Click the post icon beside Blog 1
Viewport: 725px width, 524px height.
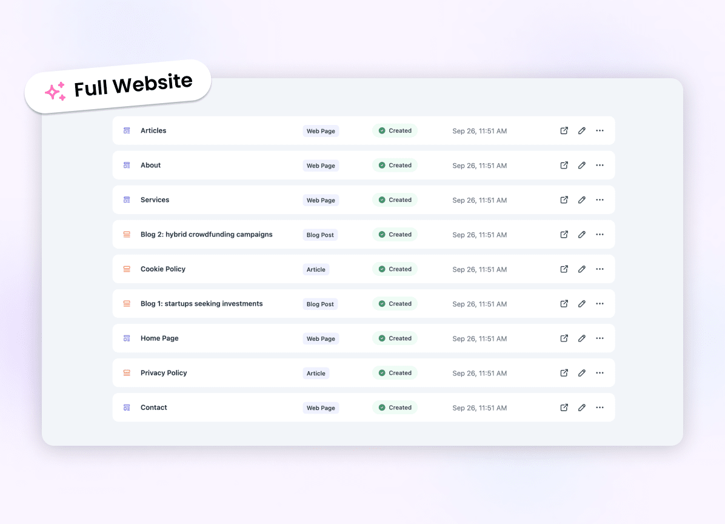point(127,303)
